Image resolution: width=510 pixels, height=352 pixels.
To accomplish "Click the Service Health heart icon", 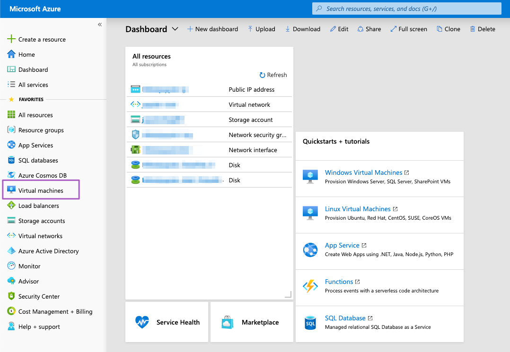I will point(142,322).
